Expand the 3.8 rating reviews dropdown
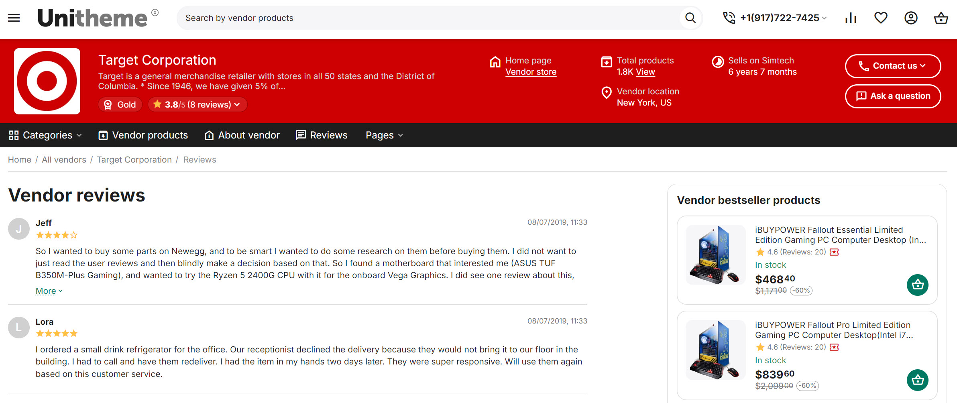This screenshot has width=957, height=403. click(x=237, y=104)
